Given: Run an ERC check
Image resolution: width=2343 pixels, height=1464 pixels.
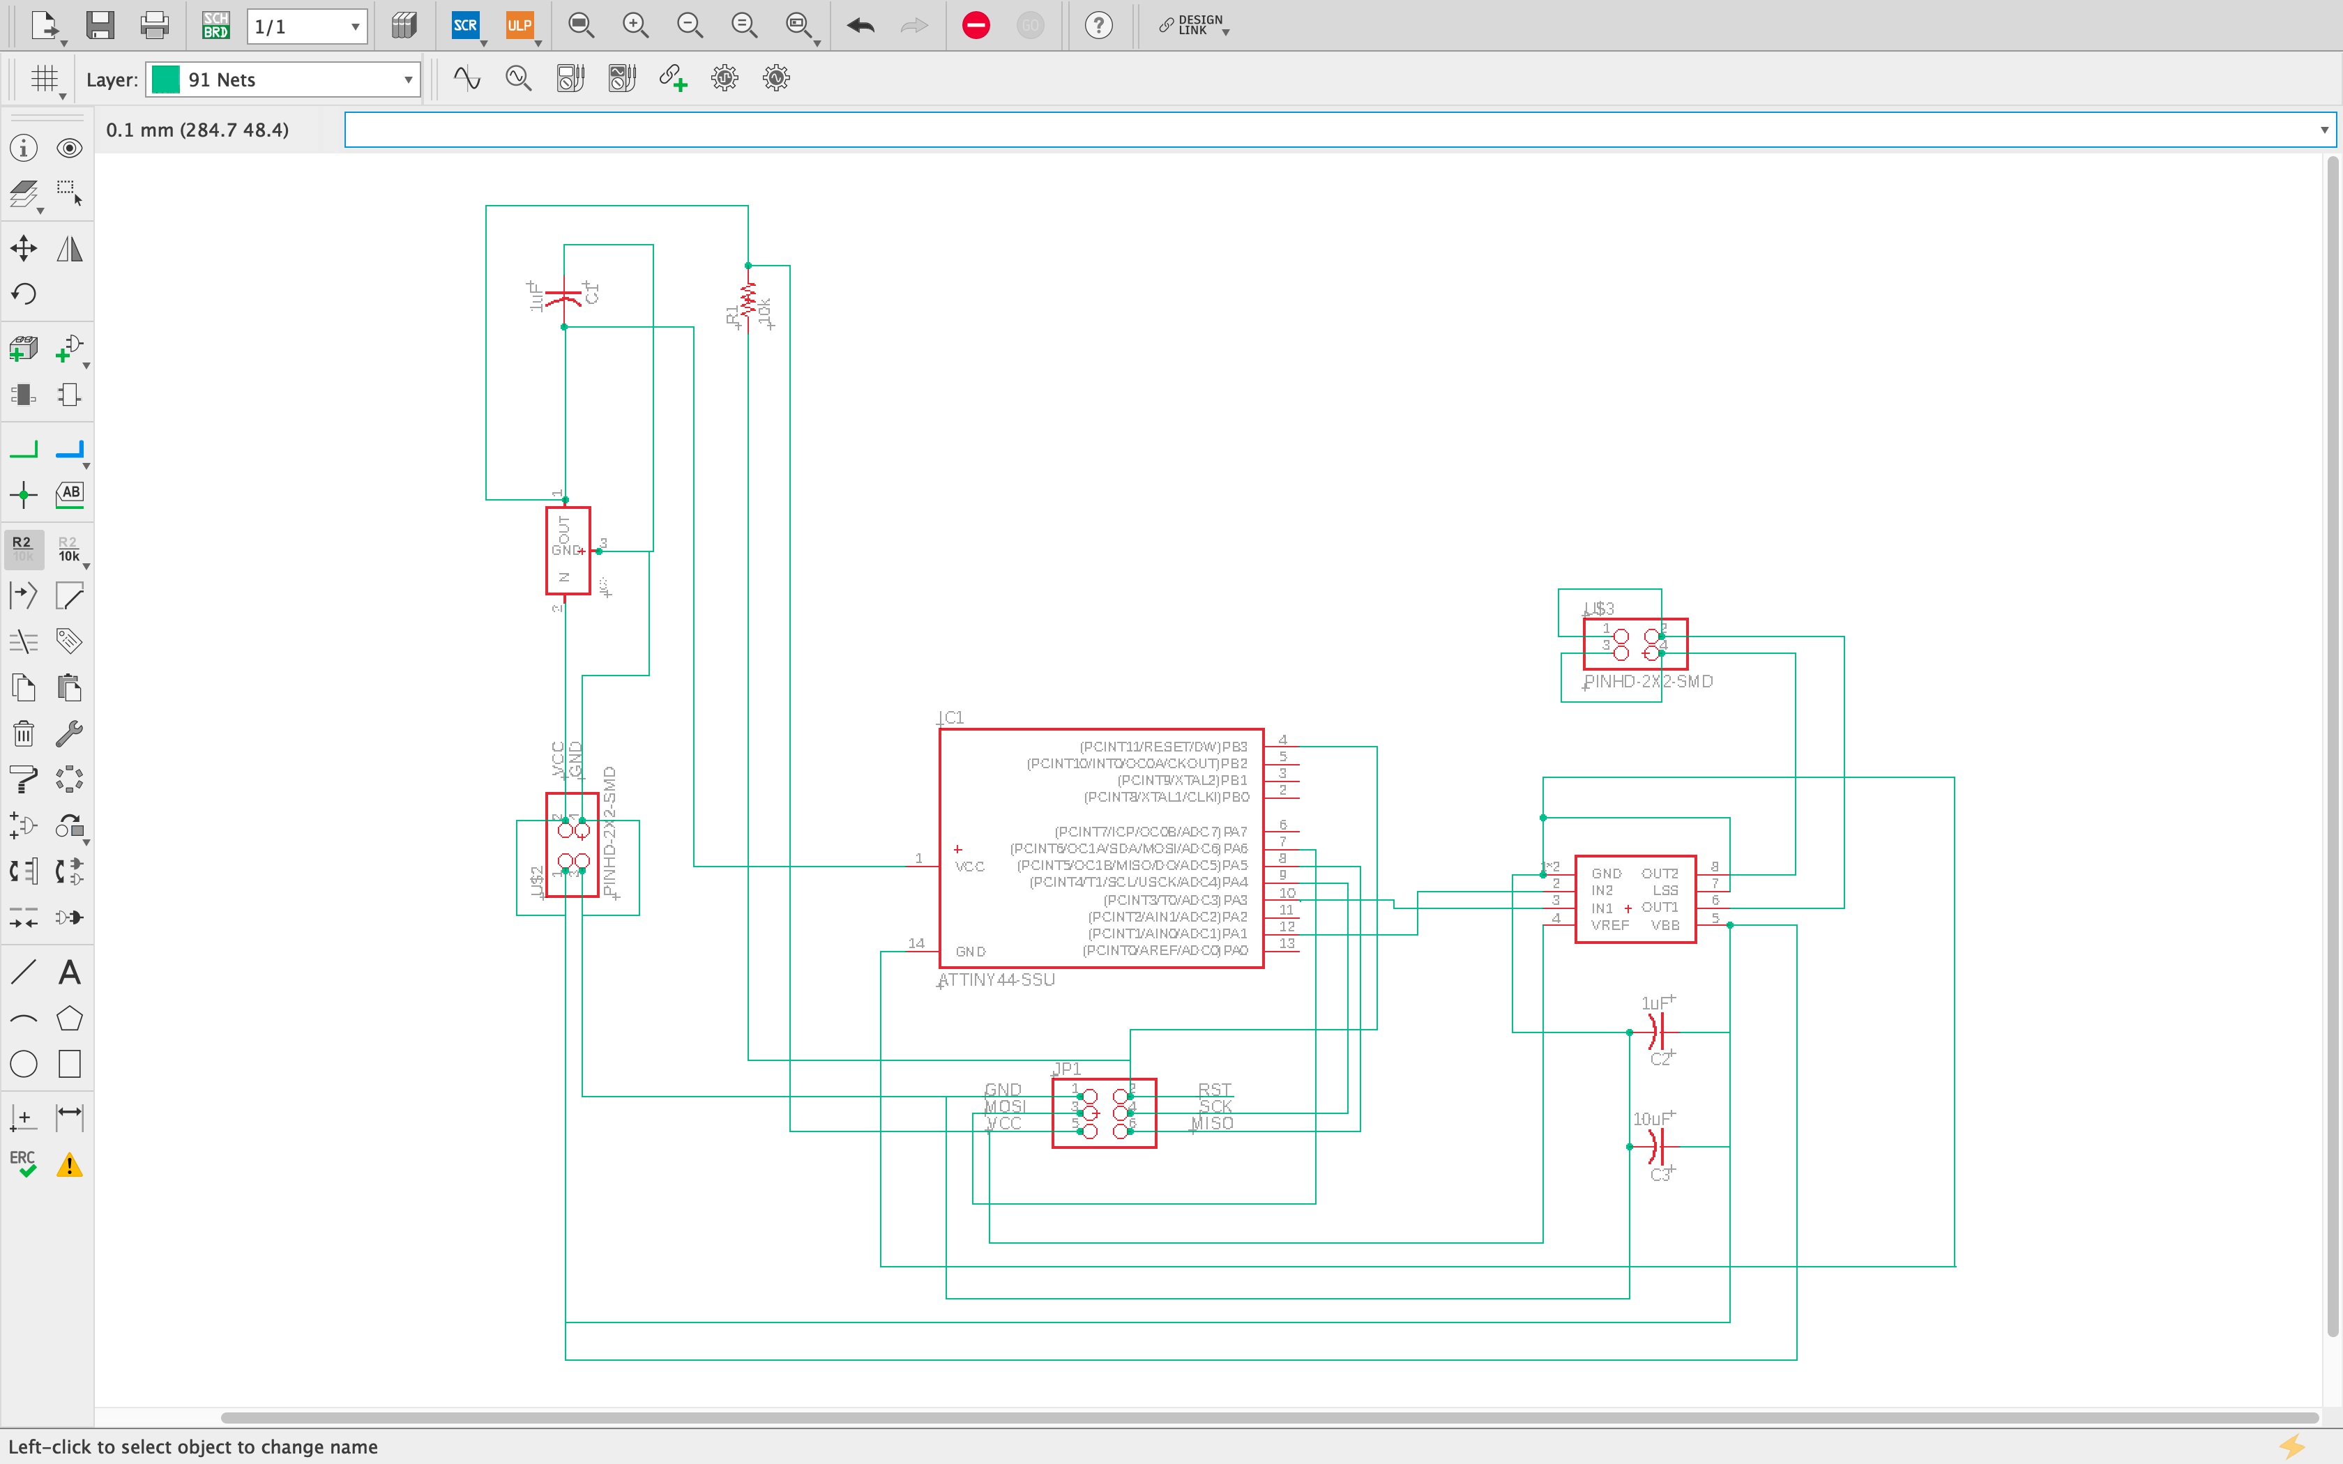Looking at the screenshot, I should [22, 1162].
